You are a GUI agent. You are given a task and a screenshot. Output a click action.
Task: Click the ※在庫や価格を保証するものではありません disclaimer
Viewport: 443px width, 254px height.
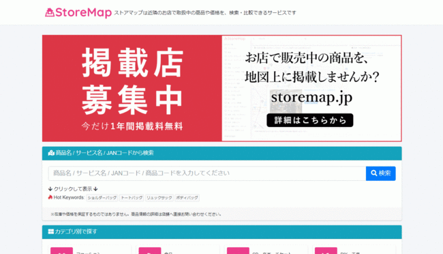tap(136, 214)
